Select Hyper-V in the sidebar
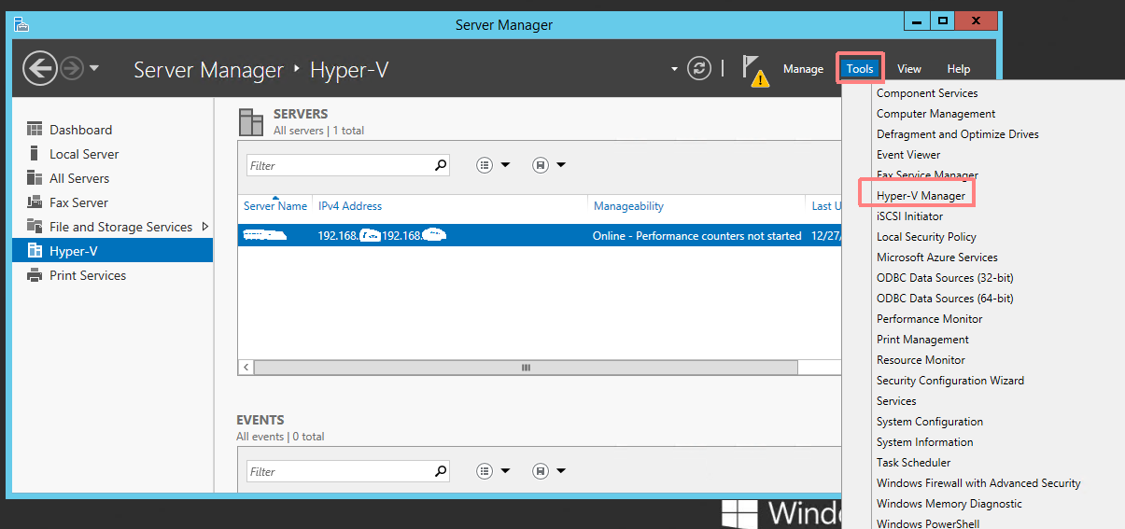Image resolution: width=1125 pixels, height=529 pixels. (112, 251)
